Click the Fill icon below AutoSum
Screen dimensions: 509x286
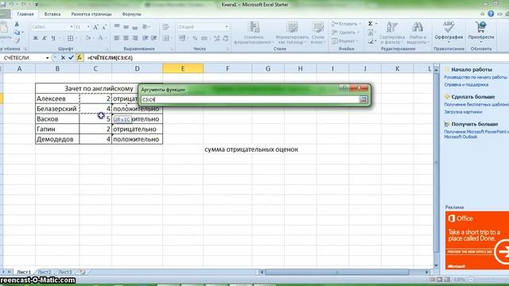[371, 33]
